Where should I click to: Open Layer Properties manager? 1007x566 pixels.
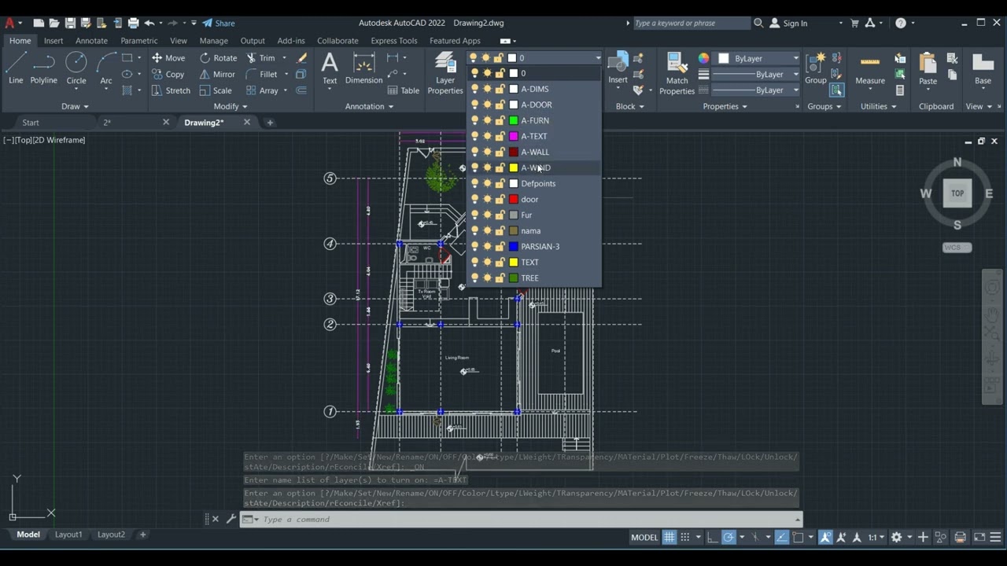(445, 73)
